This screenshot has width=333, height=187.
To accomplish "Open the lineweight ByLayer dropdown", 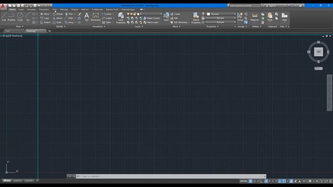I will pos(221,18).
